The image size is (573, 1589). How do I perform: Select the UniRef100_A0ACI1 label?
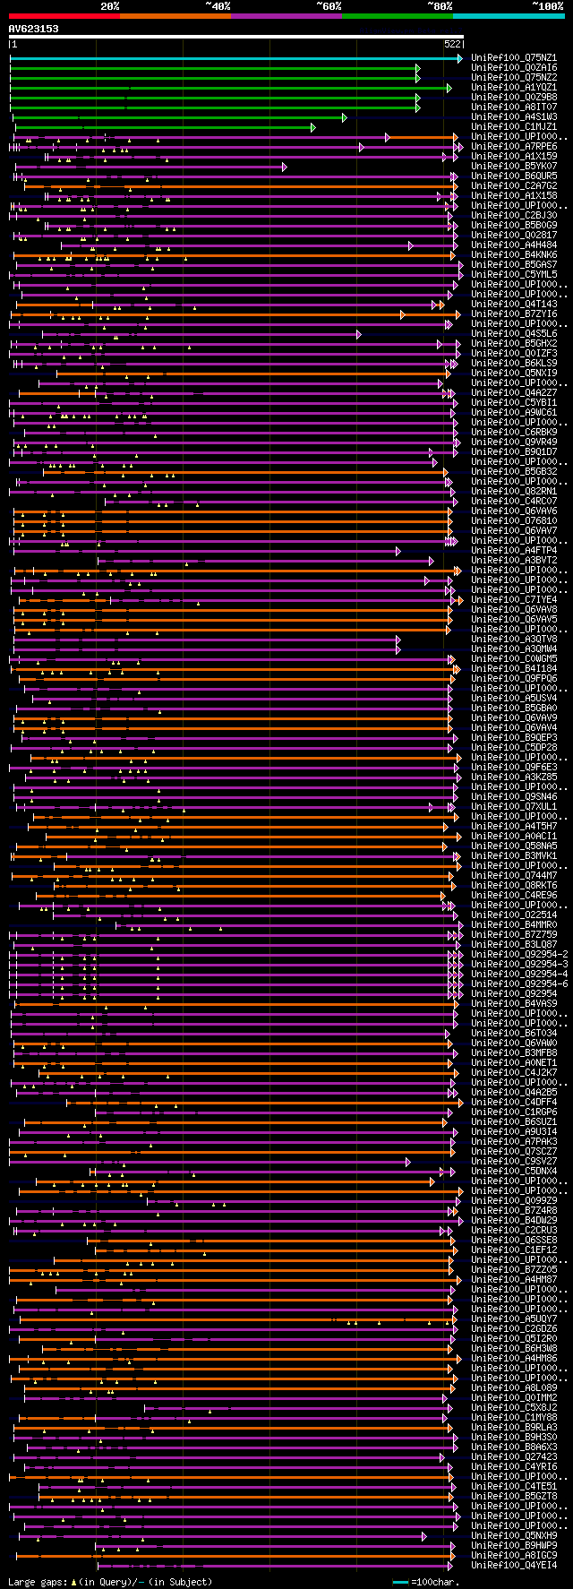pyautogui.click(x=514, y=837)
